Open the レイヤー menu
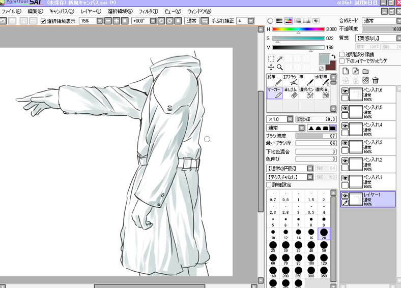 click(91, 11)
